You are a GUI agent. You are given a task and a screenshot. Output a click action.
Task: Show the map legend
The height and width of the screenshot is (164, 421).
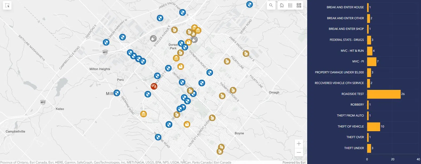click(x=290, y=5)
